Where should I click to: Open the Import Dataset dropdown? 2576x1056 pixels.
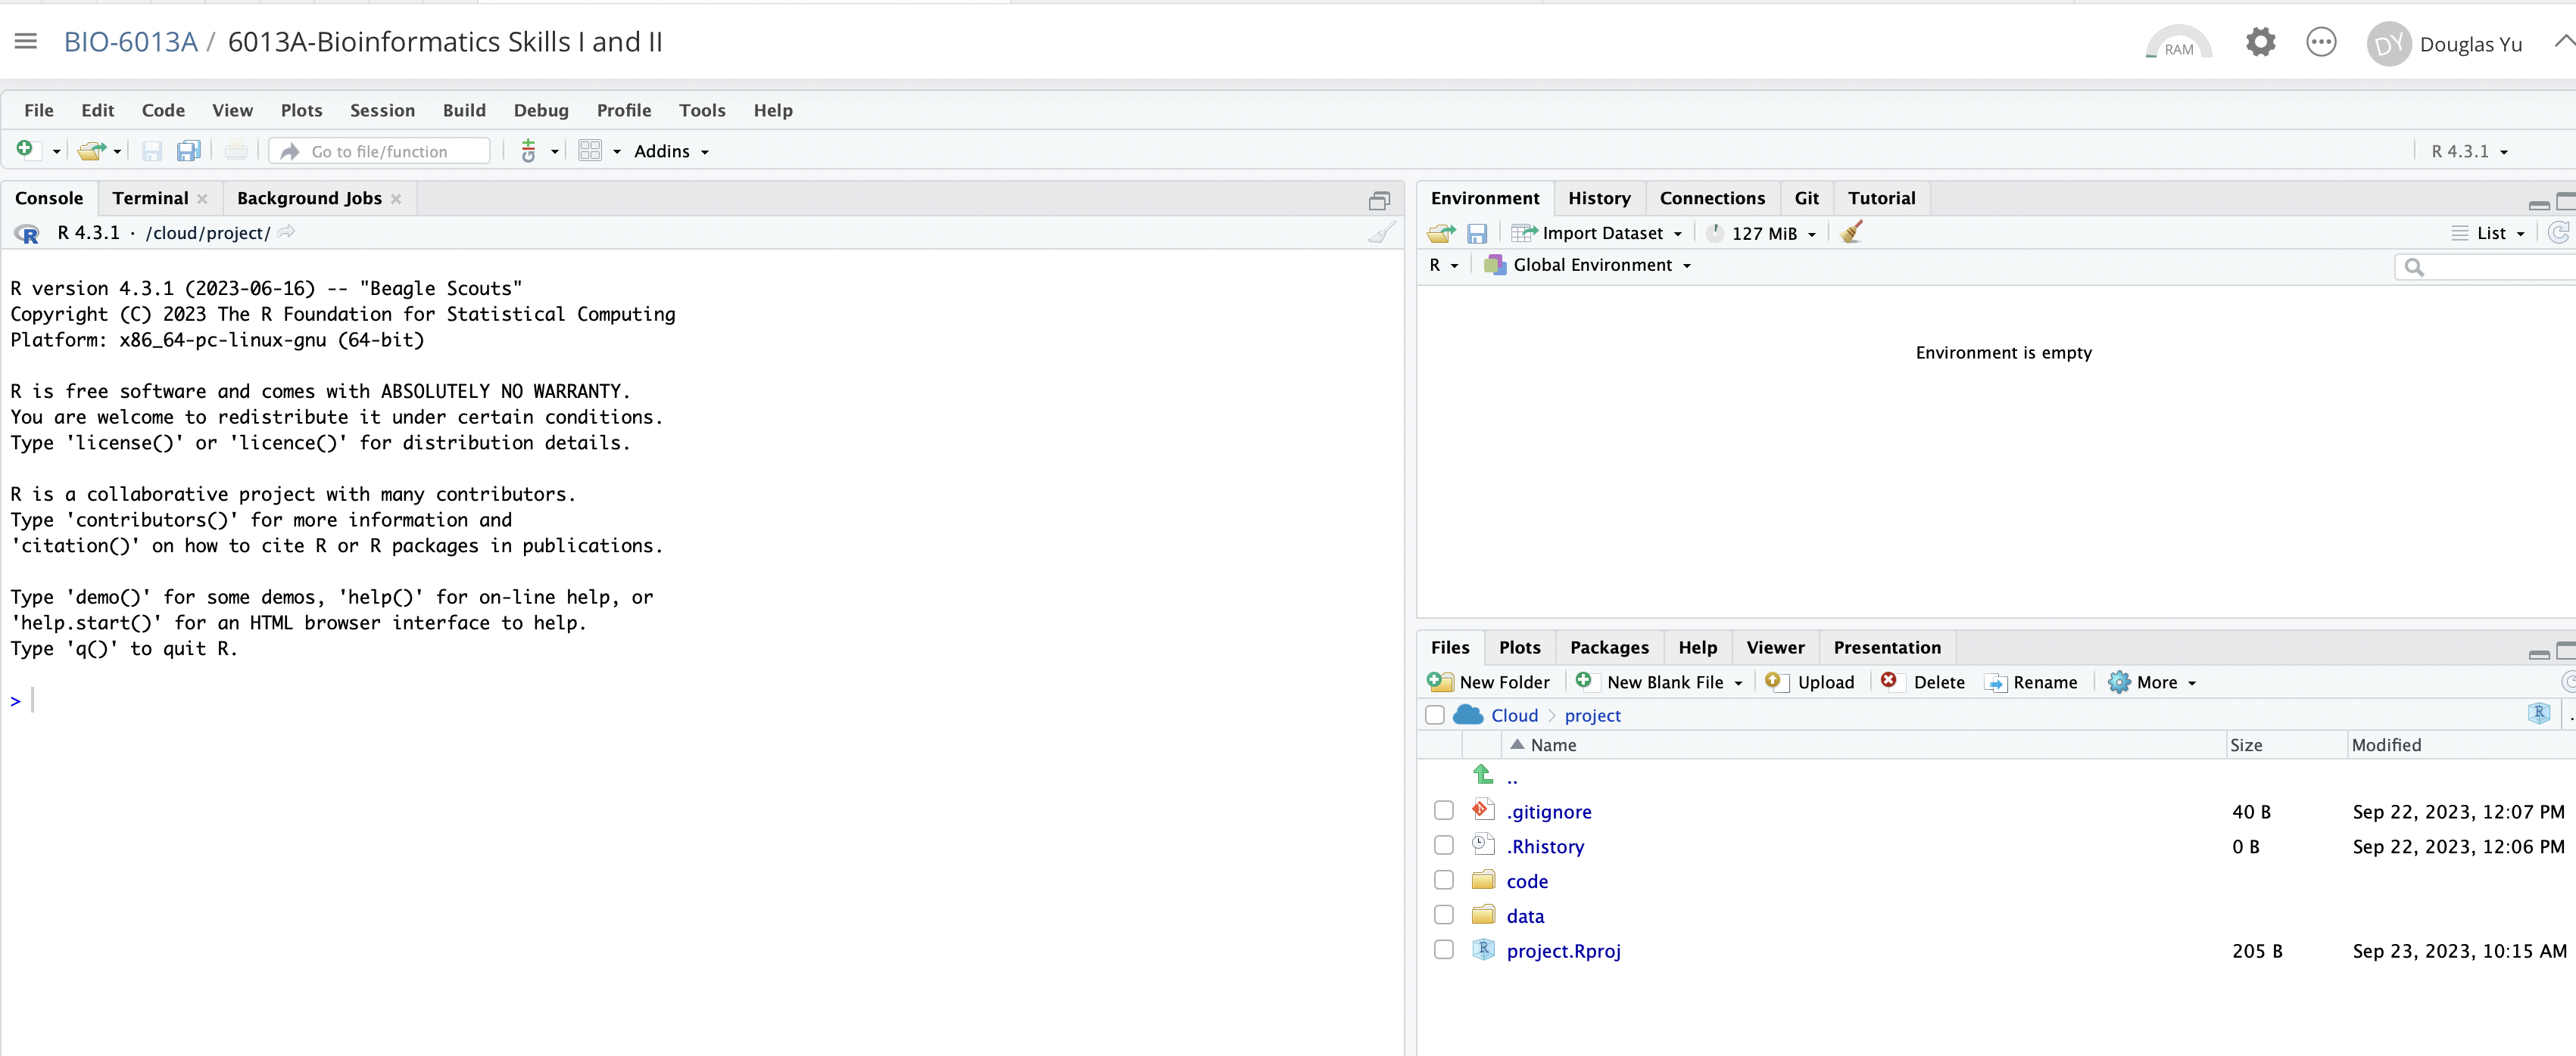(x=1596, y=233)
